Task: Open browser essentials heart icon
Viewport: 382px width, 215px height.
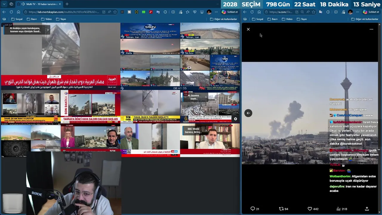Action: tap(195, 12)
